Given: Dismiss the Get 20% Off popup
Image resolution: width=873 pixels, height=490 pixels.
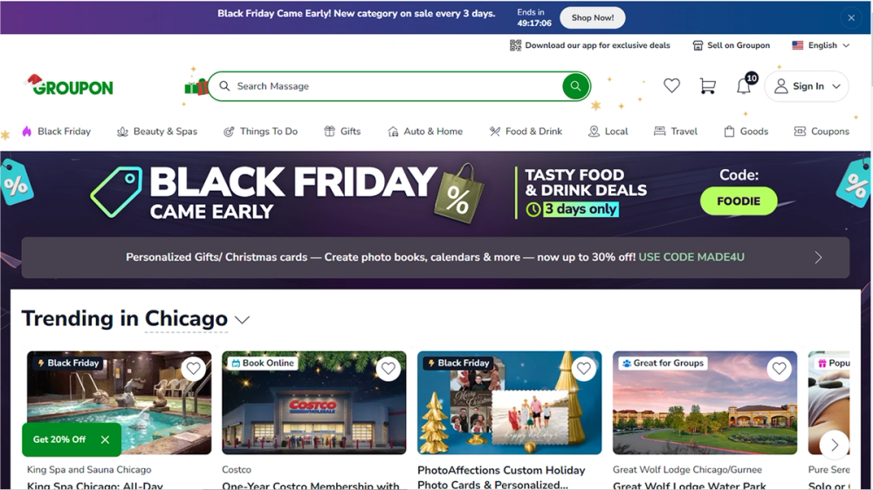Looking at the screenshot, I should 105,439.
